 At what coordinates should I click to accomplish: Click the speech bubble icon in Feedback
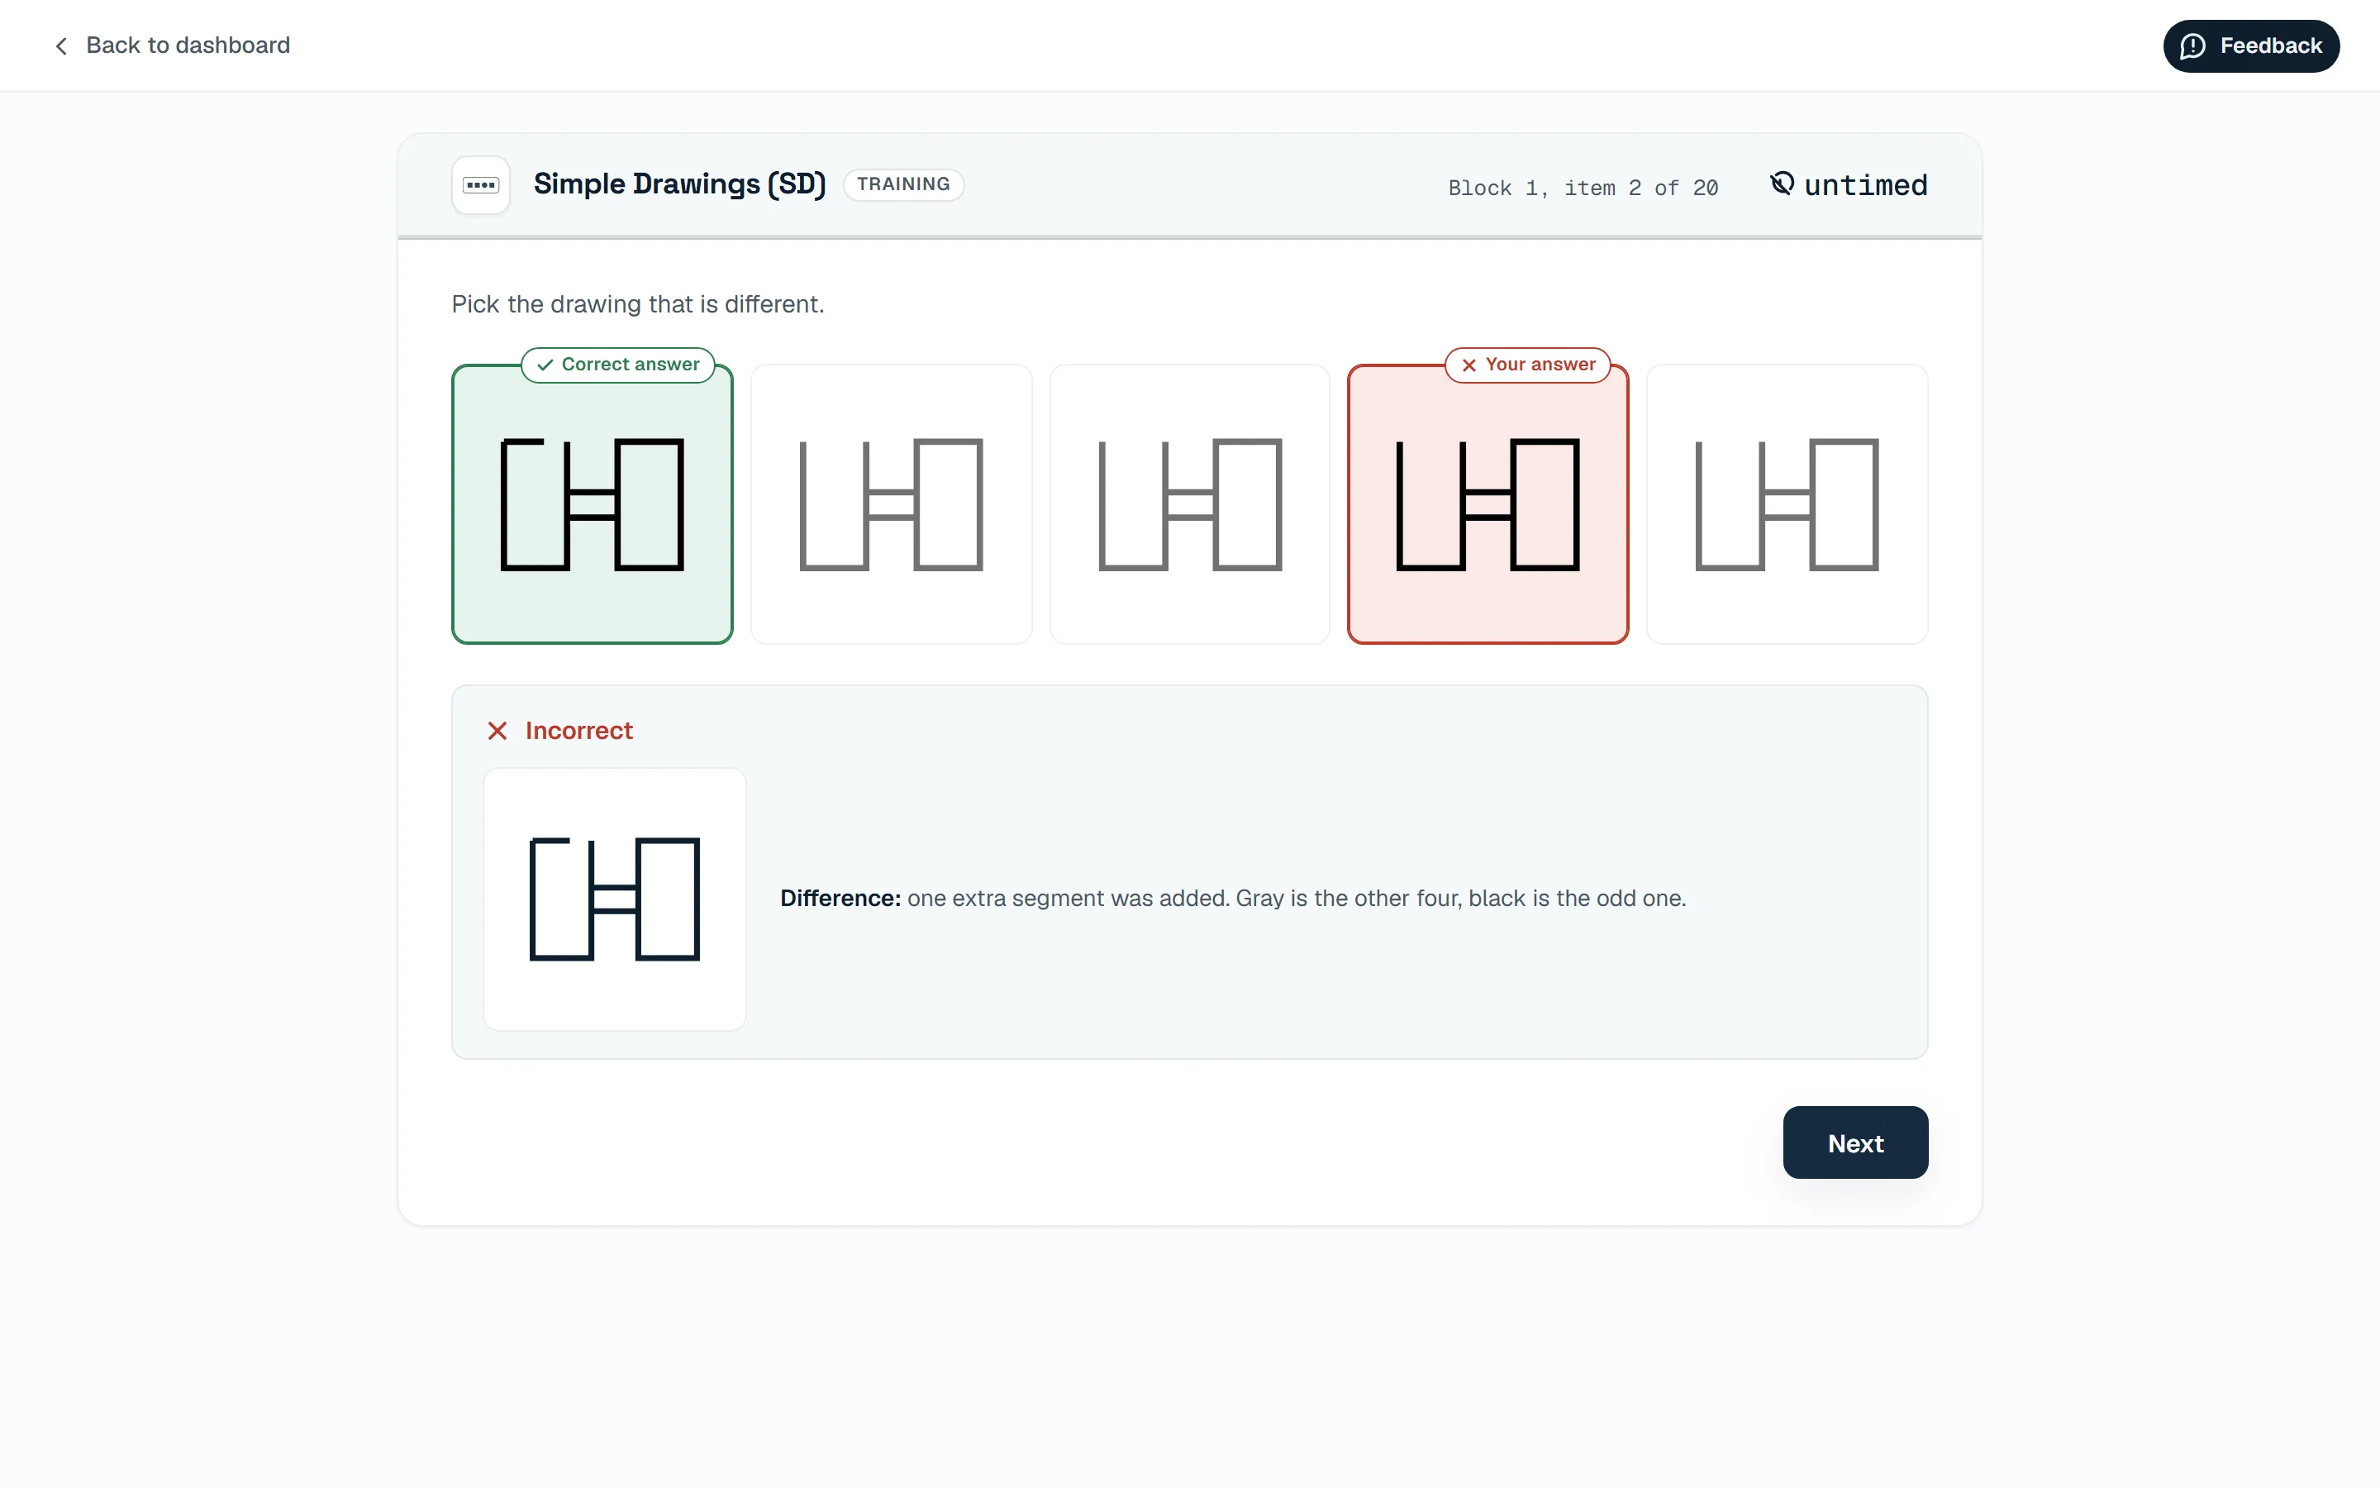click(2192, 46)
